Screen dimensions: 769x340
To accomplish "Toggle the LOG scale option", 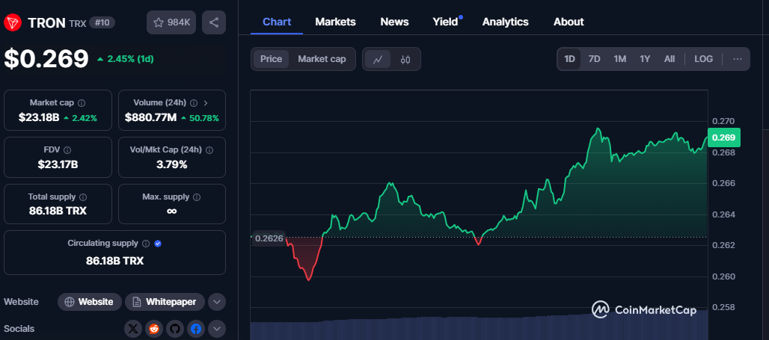I will [703, 59].
